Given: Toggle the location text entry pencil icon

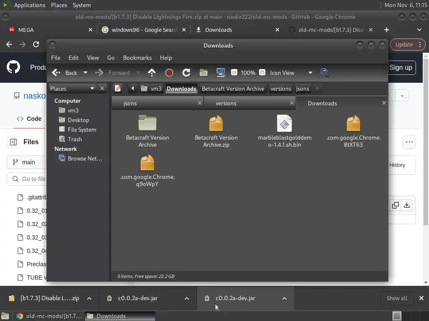Looking at the screenshot, I should pyautogui.click(x=118, y=89).
